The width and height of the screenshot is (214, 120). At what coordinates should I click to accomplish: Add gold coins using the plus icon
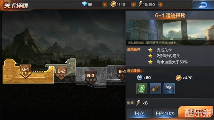point(133,5)
